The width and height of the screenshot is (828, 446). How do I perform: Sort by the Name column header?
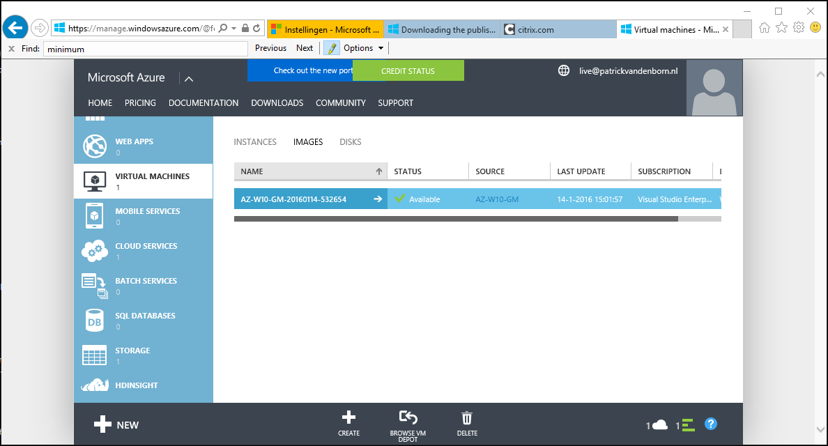(x=311, y=171)
